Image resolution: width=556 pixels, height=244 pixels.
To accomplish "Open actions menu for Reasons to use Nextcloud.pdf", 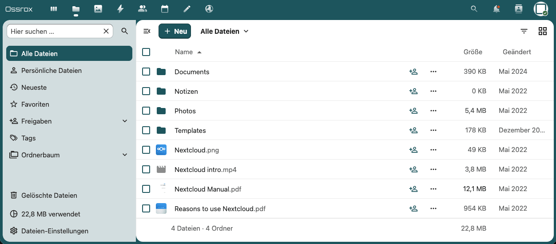I will [x=433, y=208].
